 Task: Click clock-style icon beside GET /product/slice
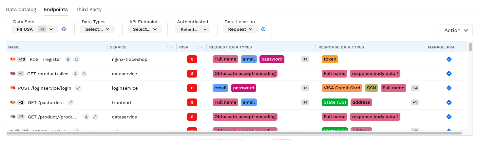tap(84, 74)
